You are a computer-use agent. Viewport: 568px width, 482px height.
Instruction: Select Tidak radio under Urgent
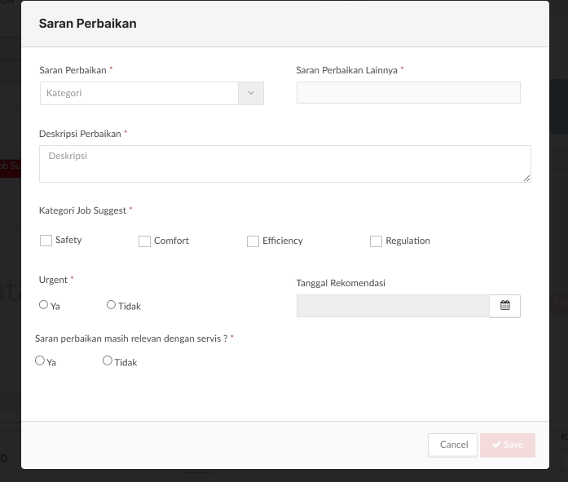(x=111, y=305)
